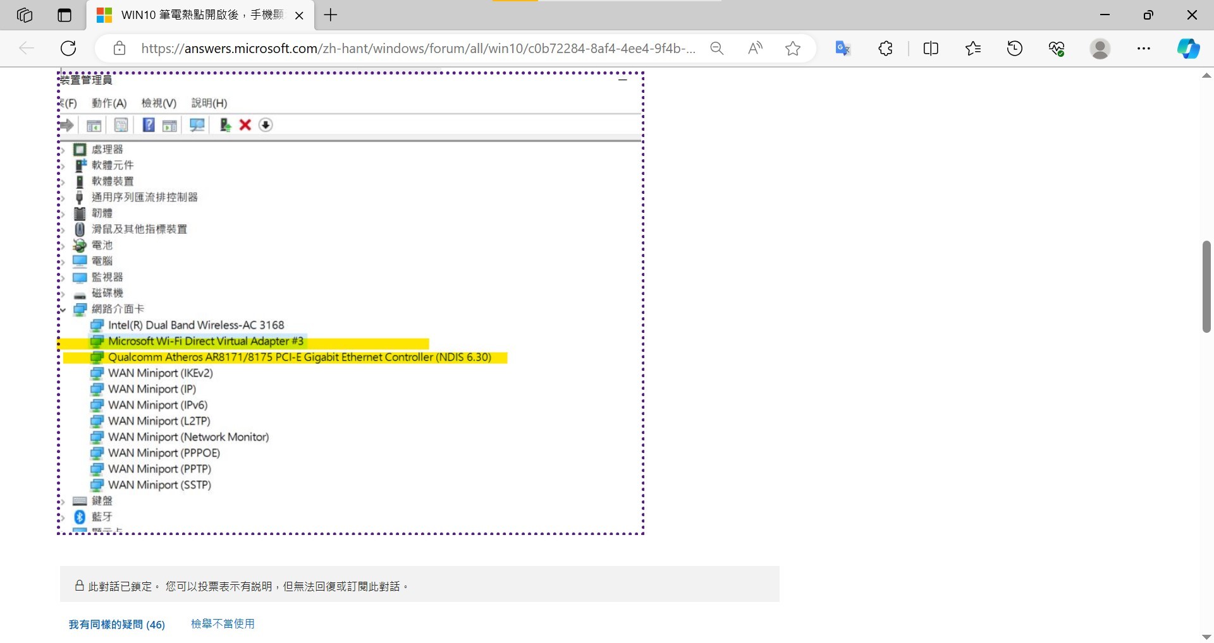This screenshot has height=643, width=1214.
Task: Select WAN Miniport (L2TP)
Action: point(159,421)
